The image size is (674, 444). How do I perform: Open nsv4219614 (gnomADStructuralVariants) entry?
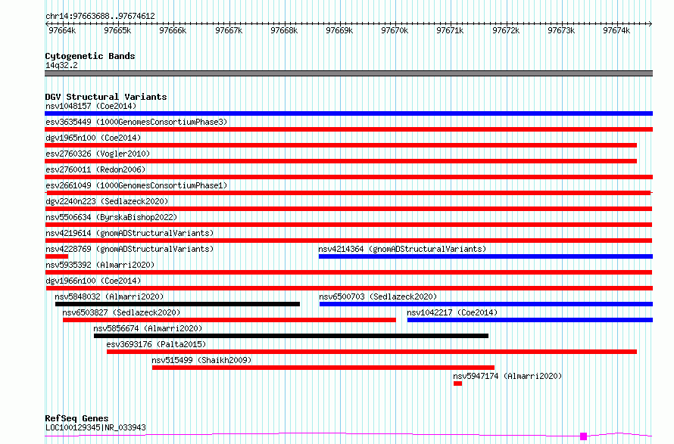pyautogui.click(x=348, y=241)
